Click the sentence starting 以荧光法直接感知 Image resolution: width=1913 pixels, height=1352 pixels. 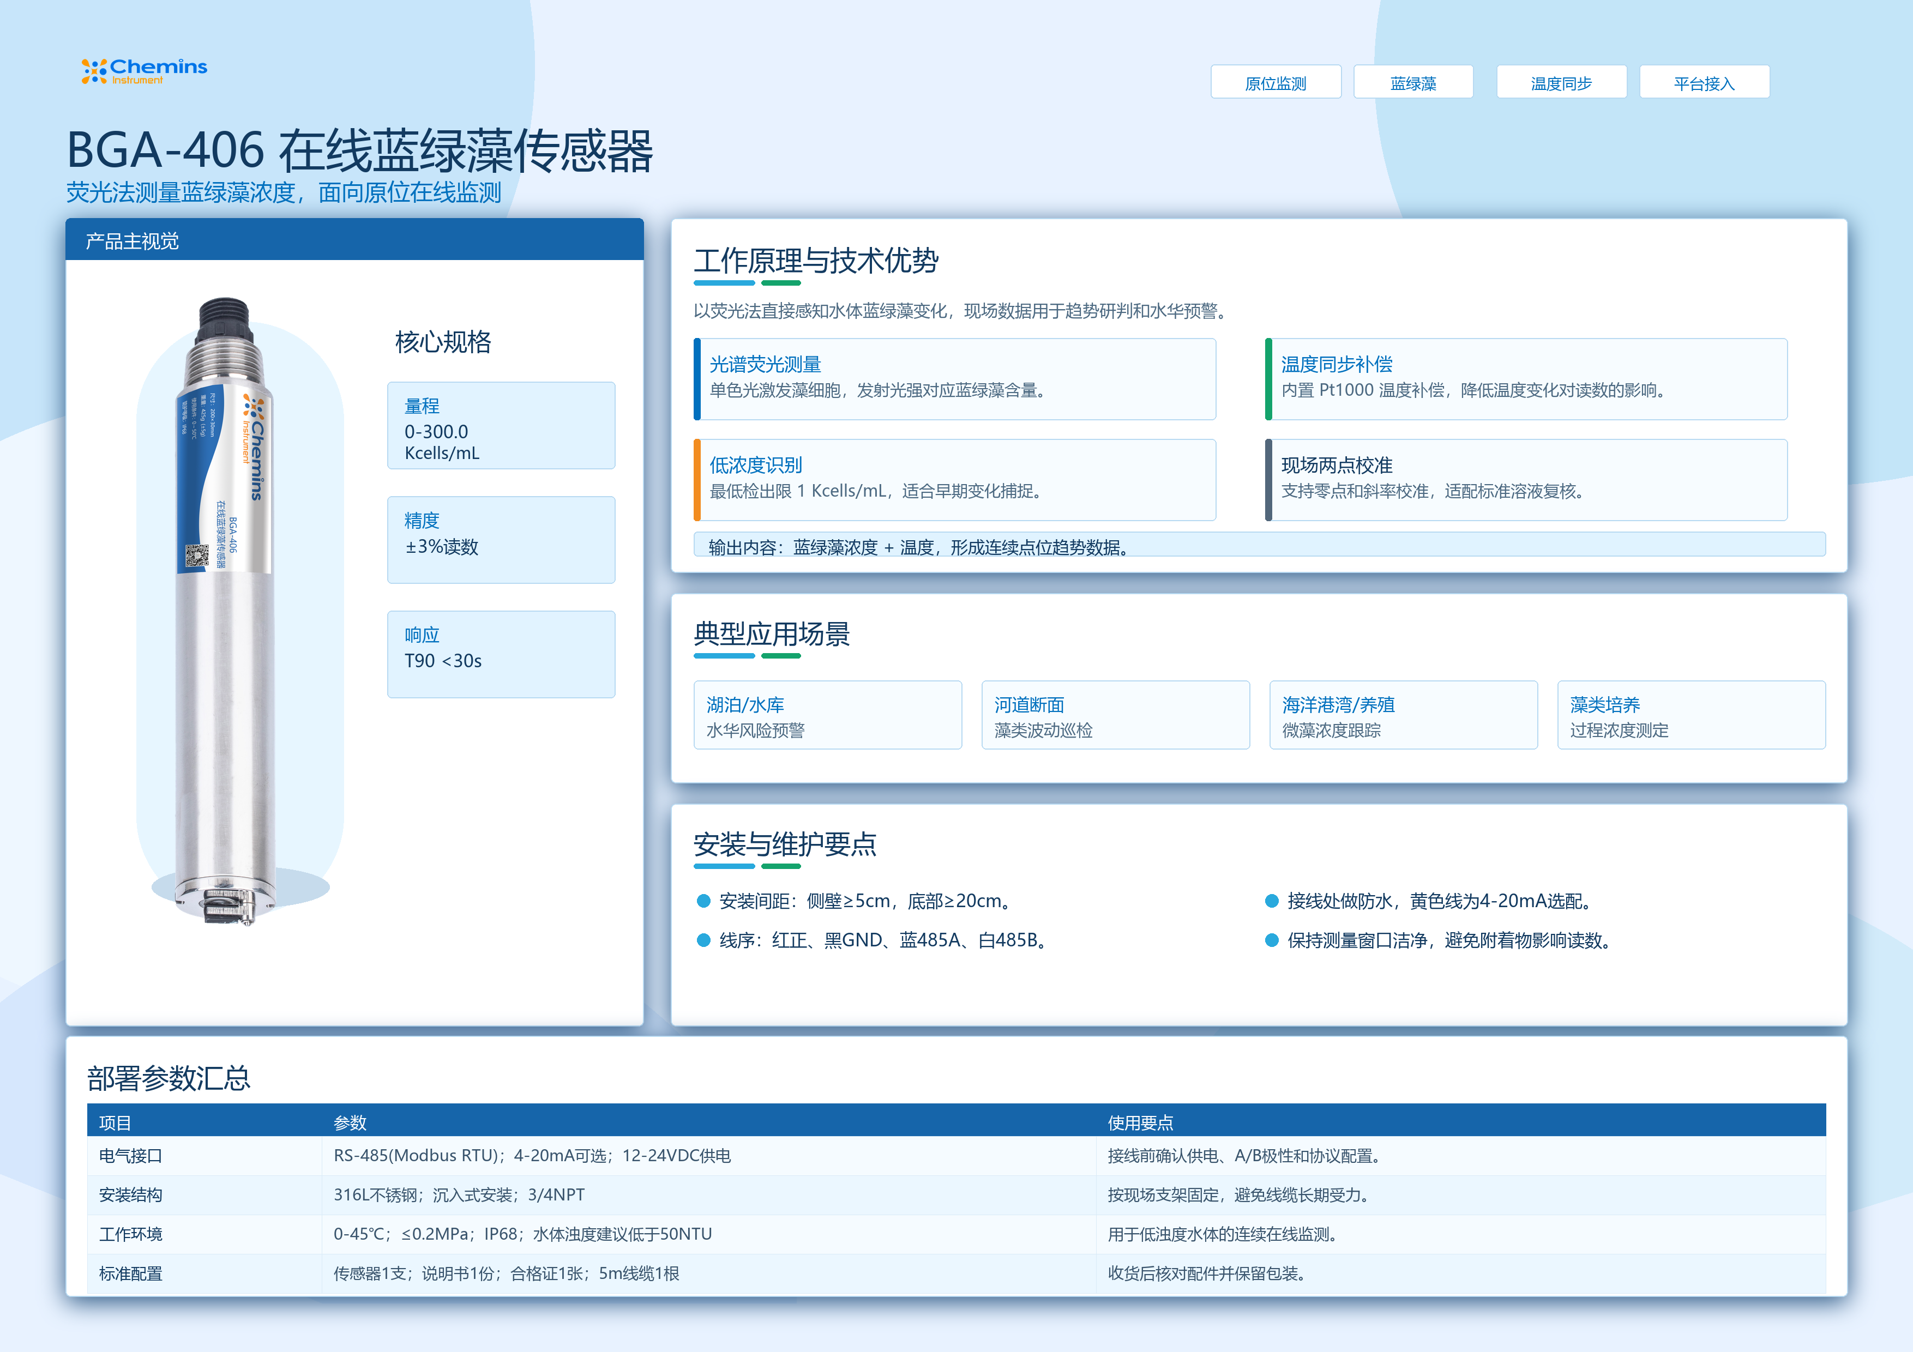962,311
